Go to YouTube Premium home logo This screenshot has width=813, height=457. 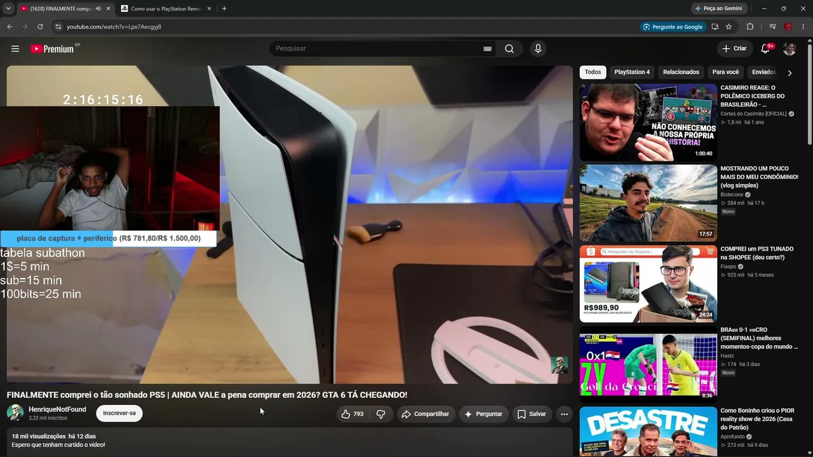pos(52,49)
